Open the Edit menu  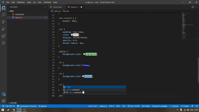click(x=13, y=2)
